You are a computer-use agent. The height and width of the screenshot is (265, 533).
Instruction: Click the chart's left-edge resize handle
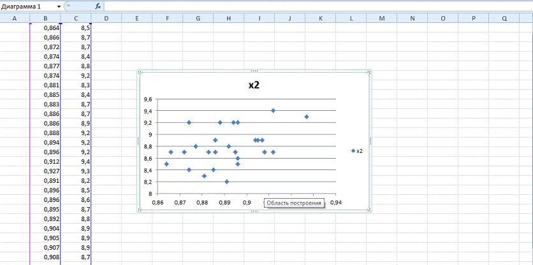[x=138, y=141]
